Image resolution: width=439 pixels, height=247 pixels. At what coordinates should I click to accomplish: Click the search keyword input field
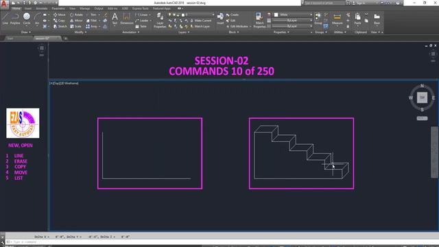(324, 3)
